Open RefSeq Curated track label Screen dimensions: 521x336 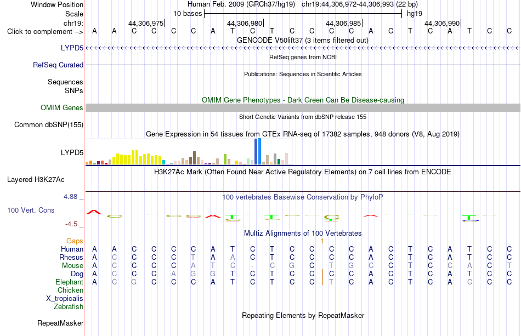click(58, 65)
